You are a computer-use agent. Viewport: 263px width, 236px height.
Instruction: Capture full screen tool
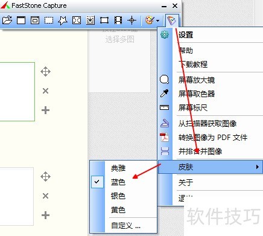pyautogui.click(x=77, y=21)
